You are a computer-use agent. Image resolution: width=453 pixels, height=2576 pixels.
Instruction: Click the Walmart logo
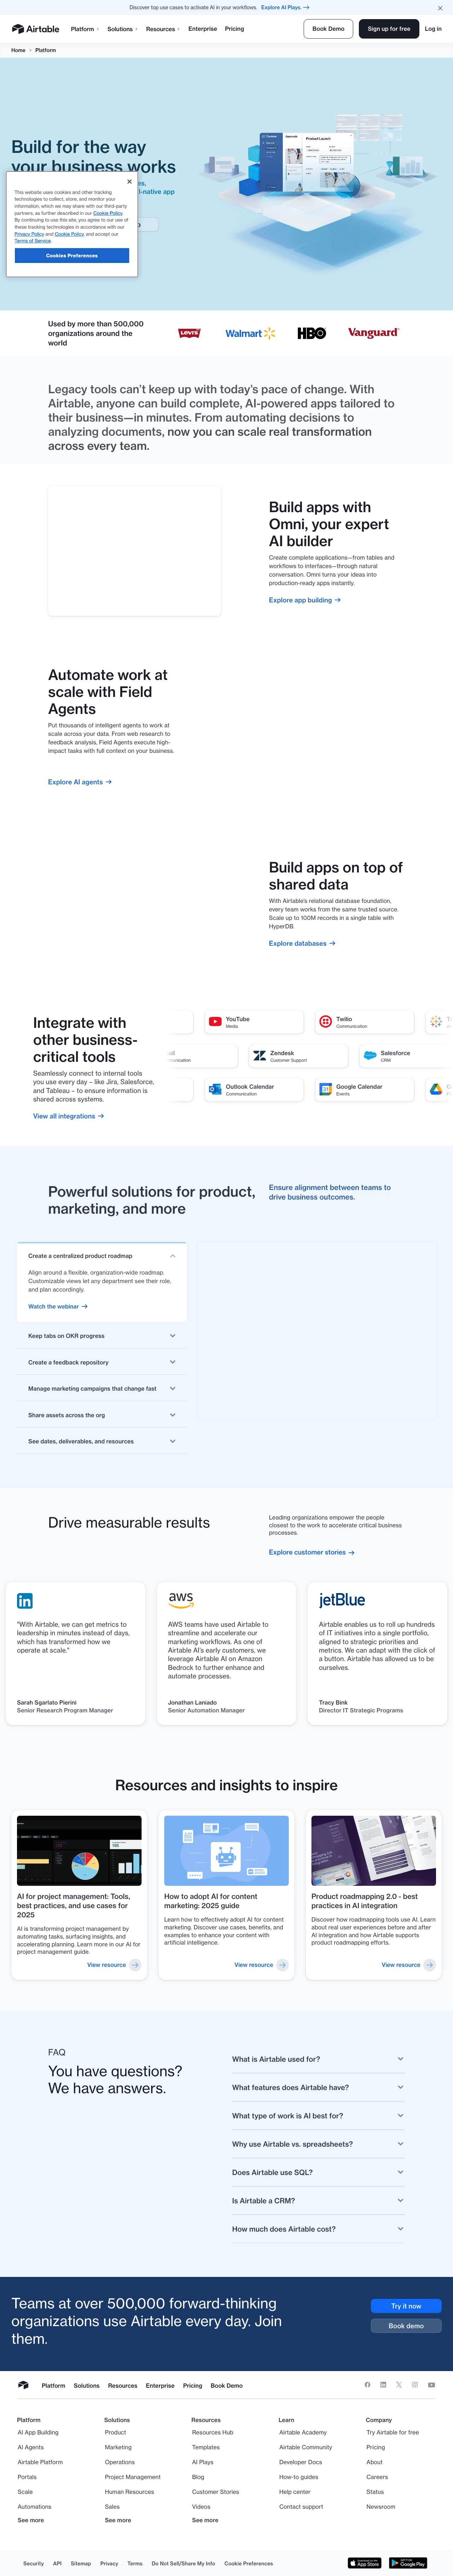(x=250, y=333)
